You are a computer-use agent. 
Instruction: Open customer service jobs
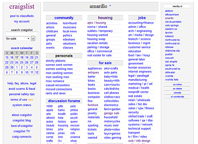click(x=139, y=47)
